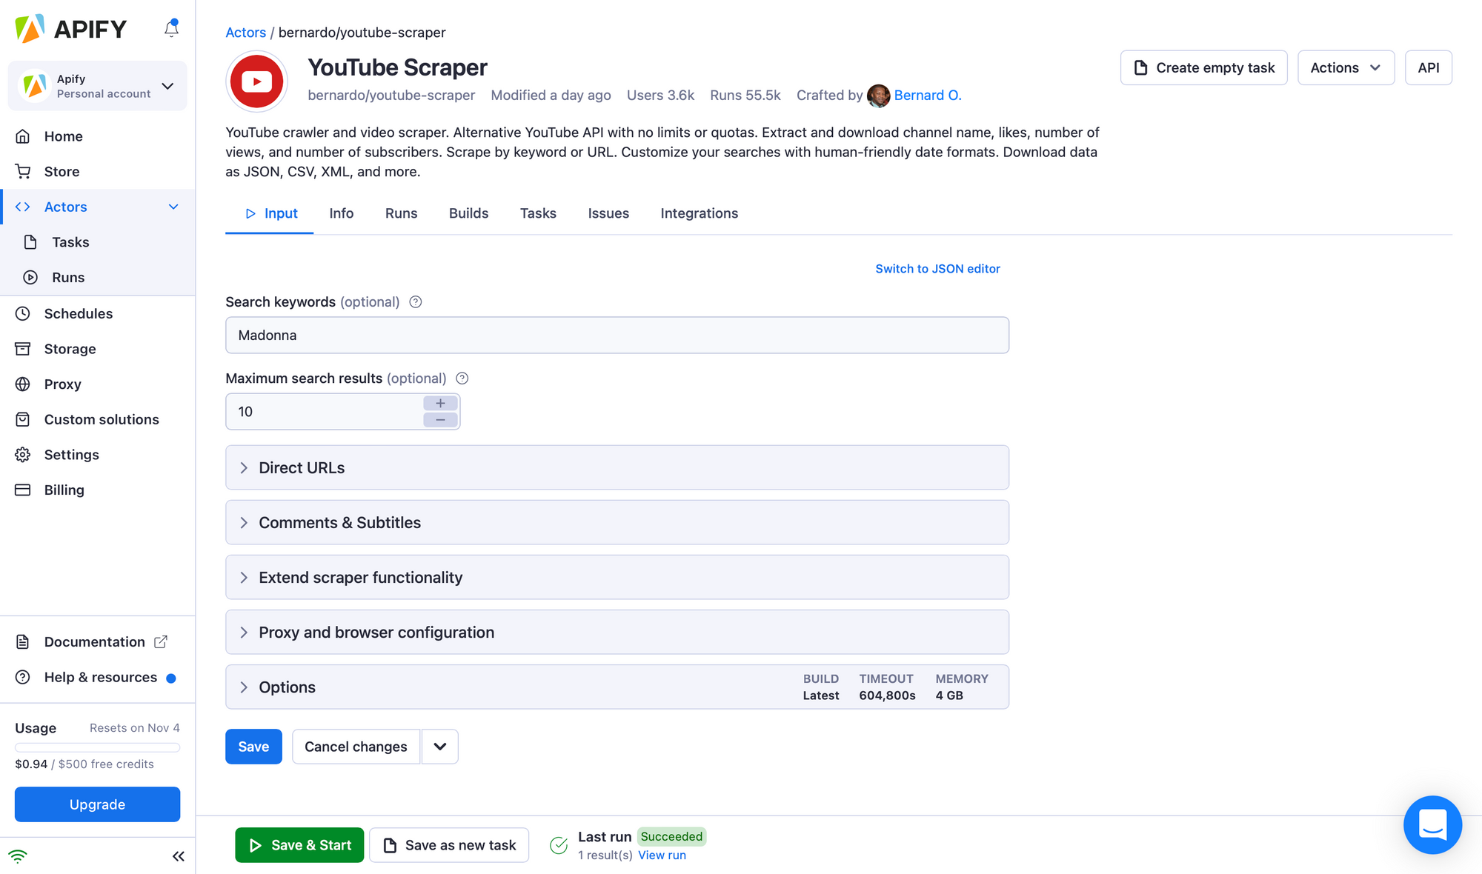This screenshot has height=874, width=1482.
Task: Switch to the Builds tab
Action: tap(468, 213)
